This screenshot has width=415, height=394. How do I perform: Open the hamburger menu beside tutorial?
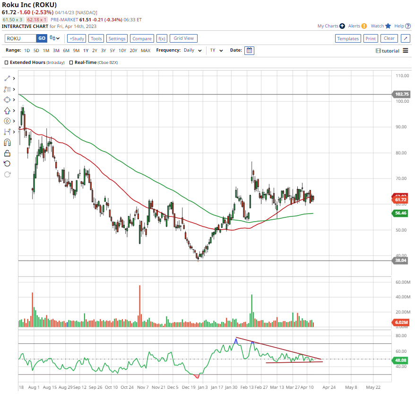click(x=406, y=50)
